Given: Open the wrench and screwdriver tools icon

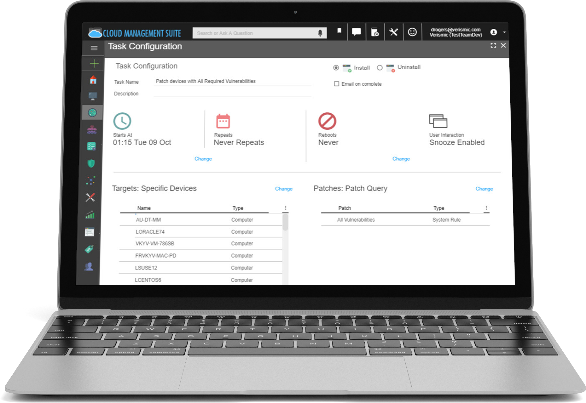Looking at the screenshot, I should (393, 32).
